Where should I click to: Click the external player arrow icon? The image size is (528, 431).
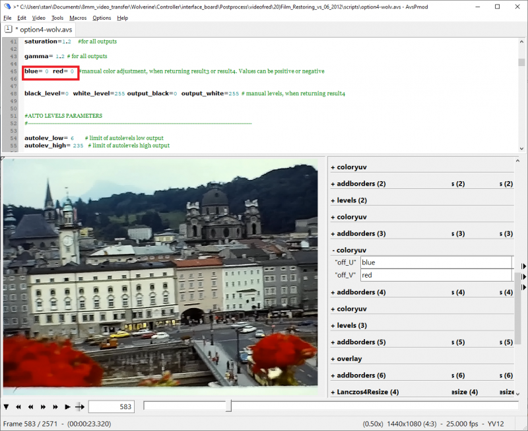tap(80, 407)
